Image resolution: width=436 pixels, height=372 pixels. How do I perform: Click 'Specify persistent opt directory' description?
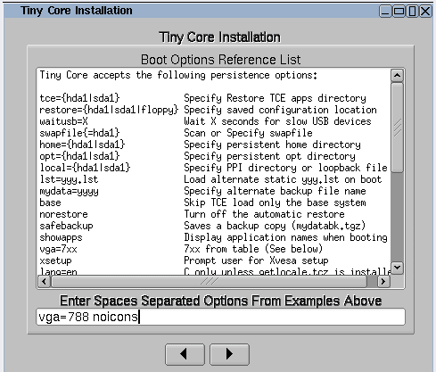pyautogui.click(x=269, y=156)
